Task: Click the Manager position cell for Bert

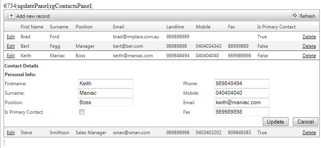Action: (85, 46)
